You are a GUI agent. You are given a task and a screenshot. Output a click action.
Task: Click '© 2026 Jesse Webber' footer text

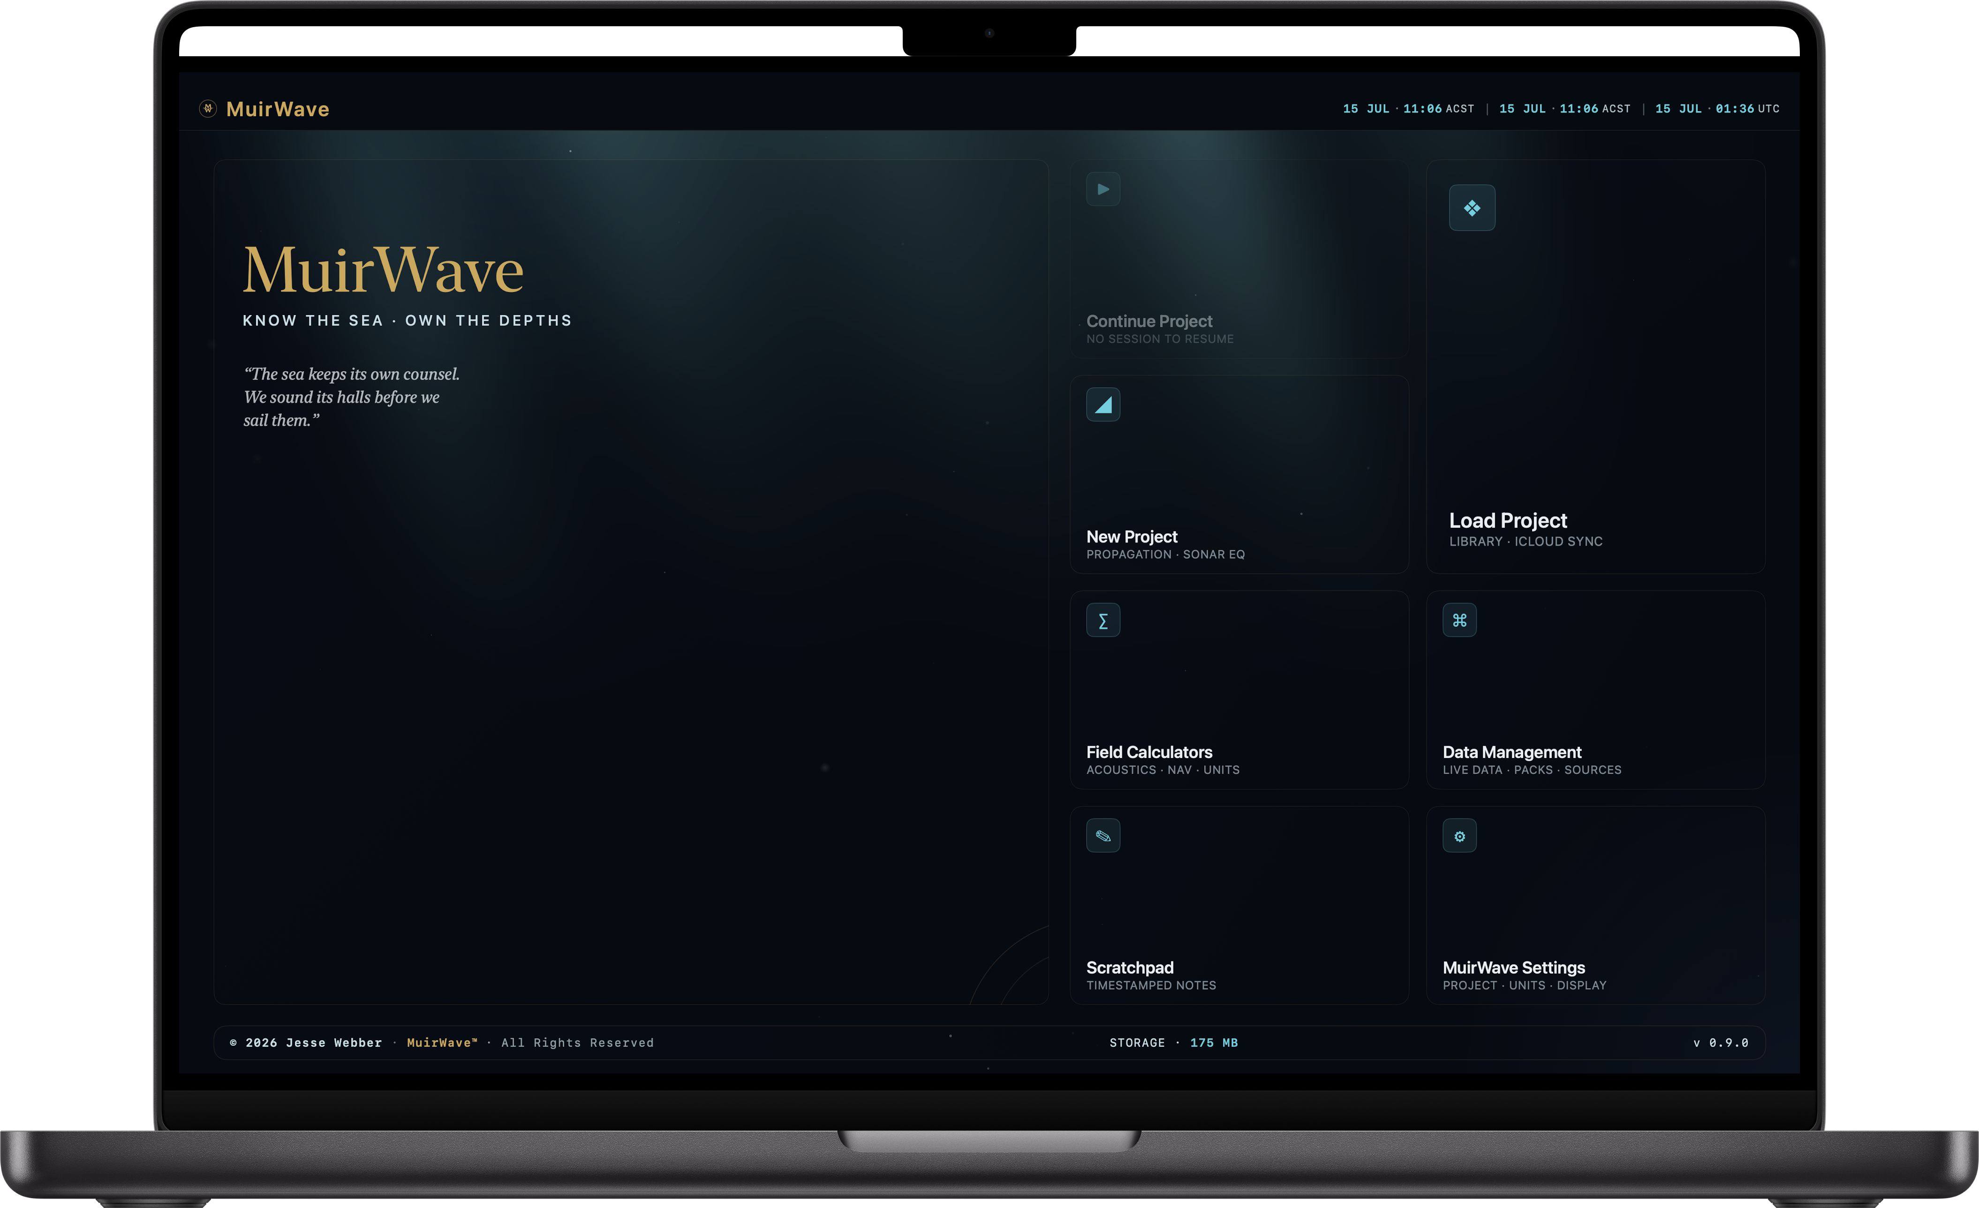coord(306,1043)
